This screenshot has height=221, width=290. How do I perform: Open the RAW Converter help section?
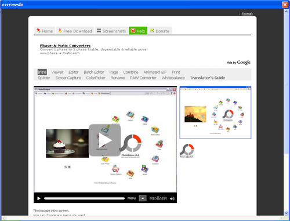click(x=143, y=78)
